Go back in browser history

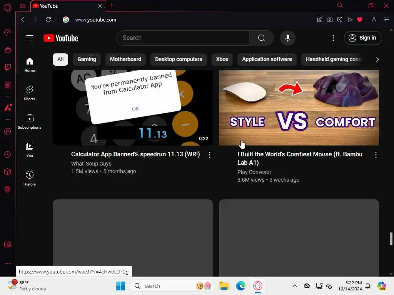(23, 20)
